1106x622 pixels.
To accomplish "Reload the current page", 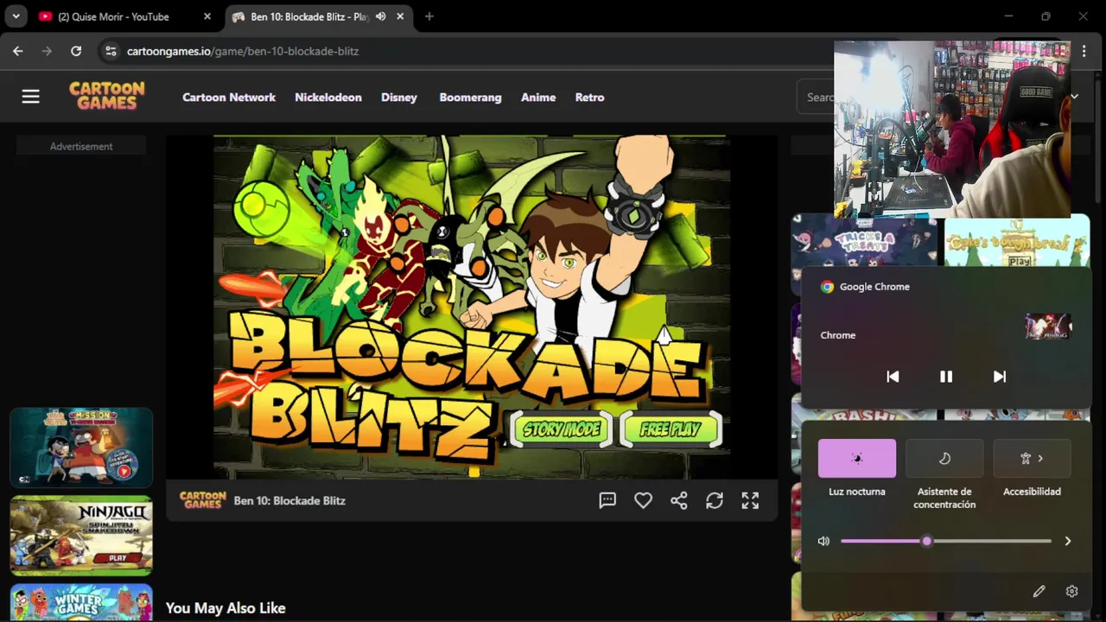I will click(x=76, y=51).
